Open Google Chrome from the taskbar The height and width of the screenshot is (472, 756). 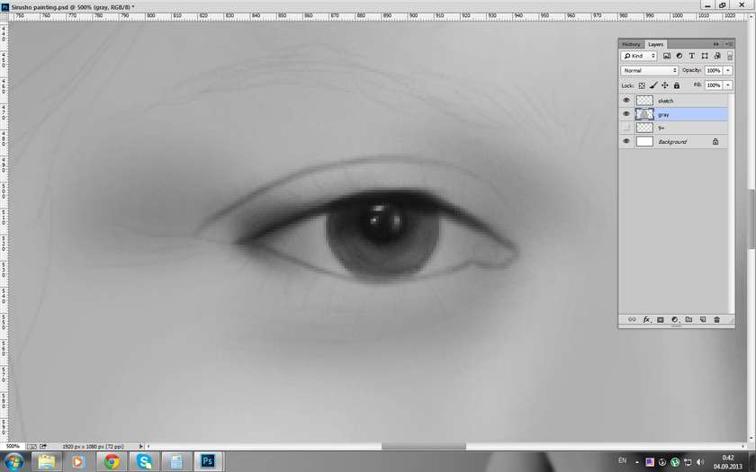112,461
